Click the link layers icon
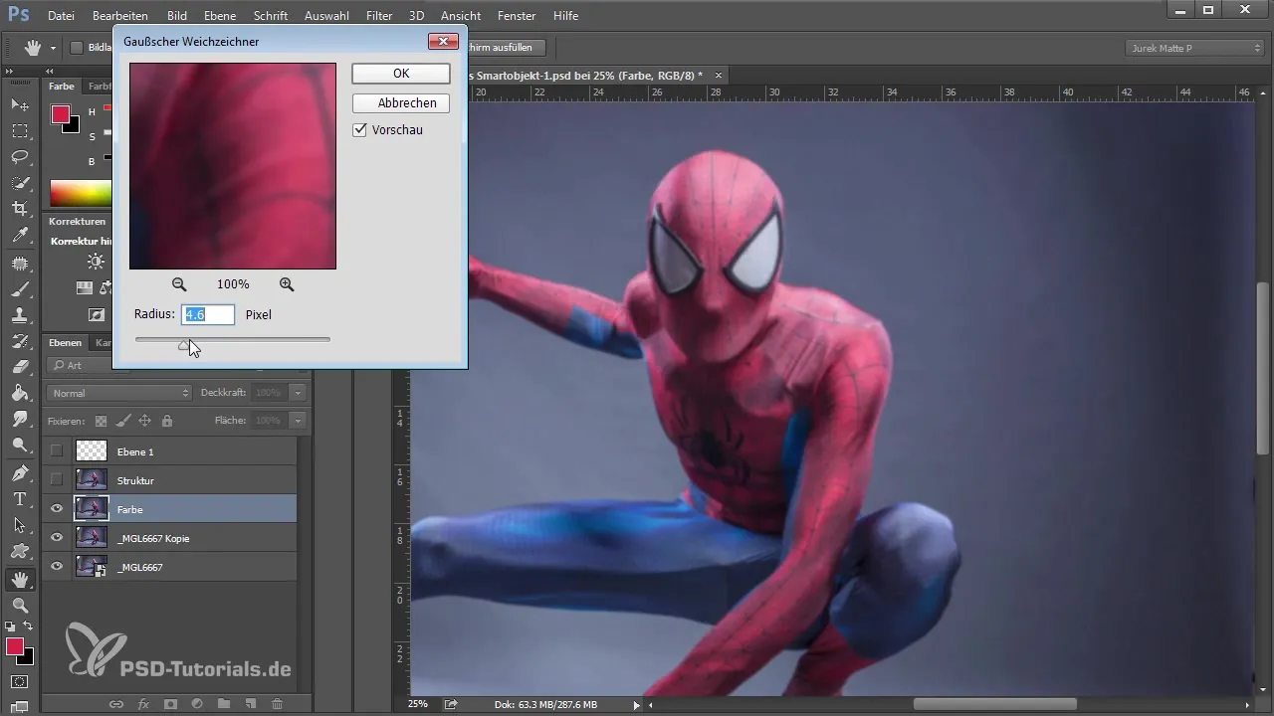 coord(115,704)
